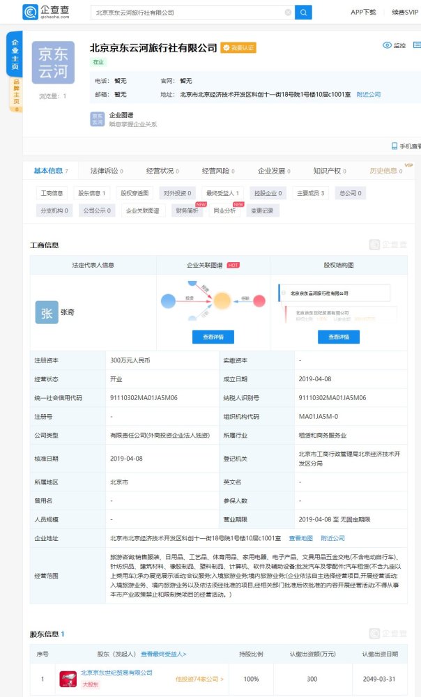Open the 查看最终受益人 link
The image size is (421, 697).
click(x=164, y=654)
